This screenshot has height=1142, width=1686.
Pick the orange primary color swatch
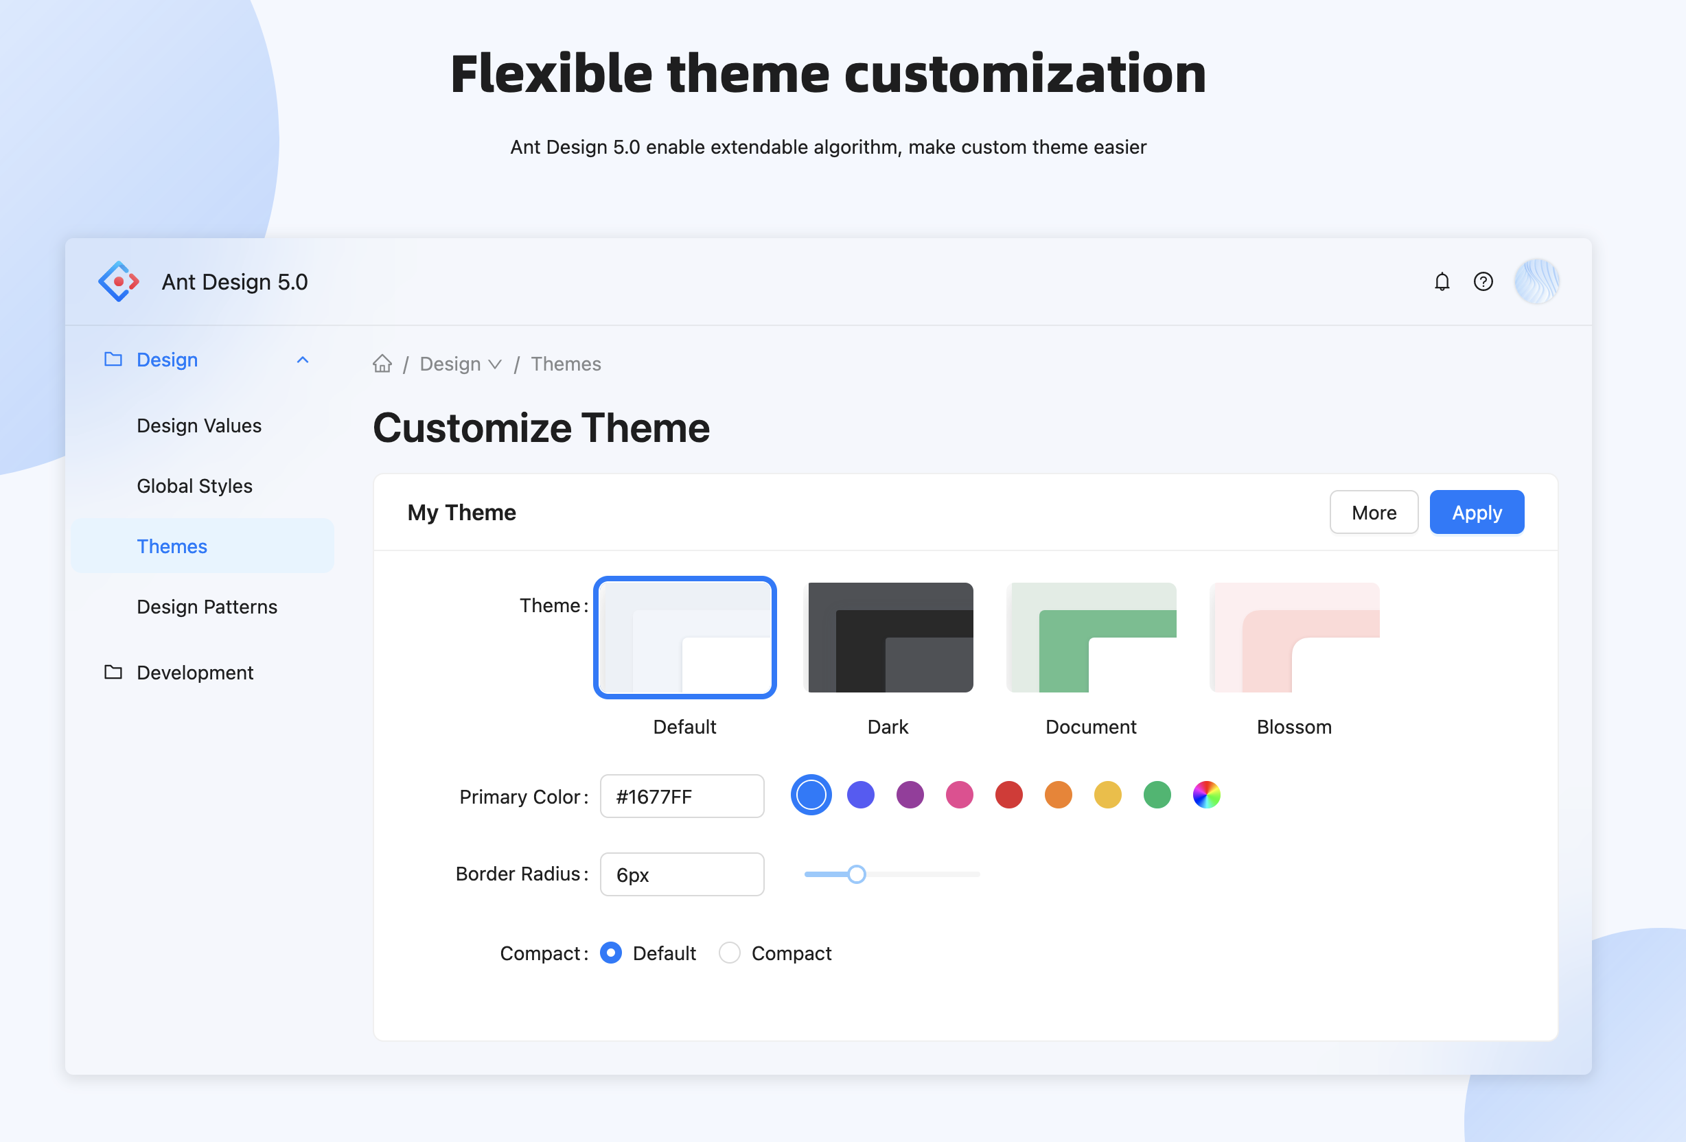coord(1058,795)
